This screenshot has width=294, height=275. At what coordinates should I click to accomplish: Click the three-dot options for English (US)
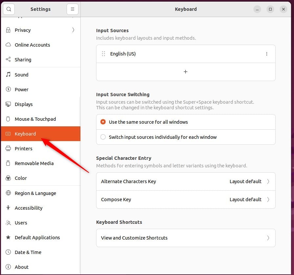(267, 54)
